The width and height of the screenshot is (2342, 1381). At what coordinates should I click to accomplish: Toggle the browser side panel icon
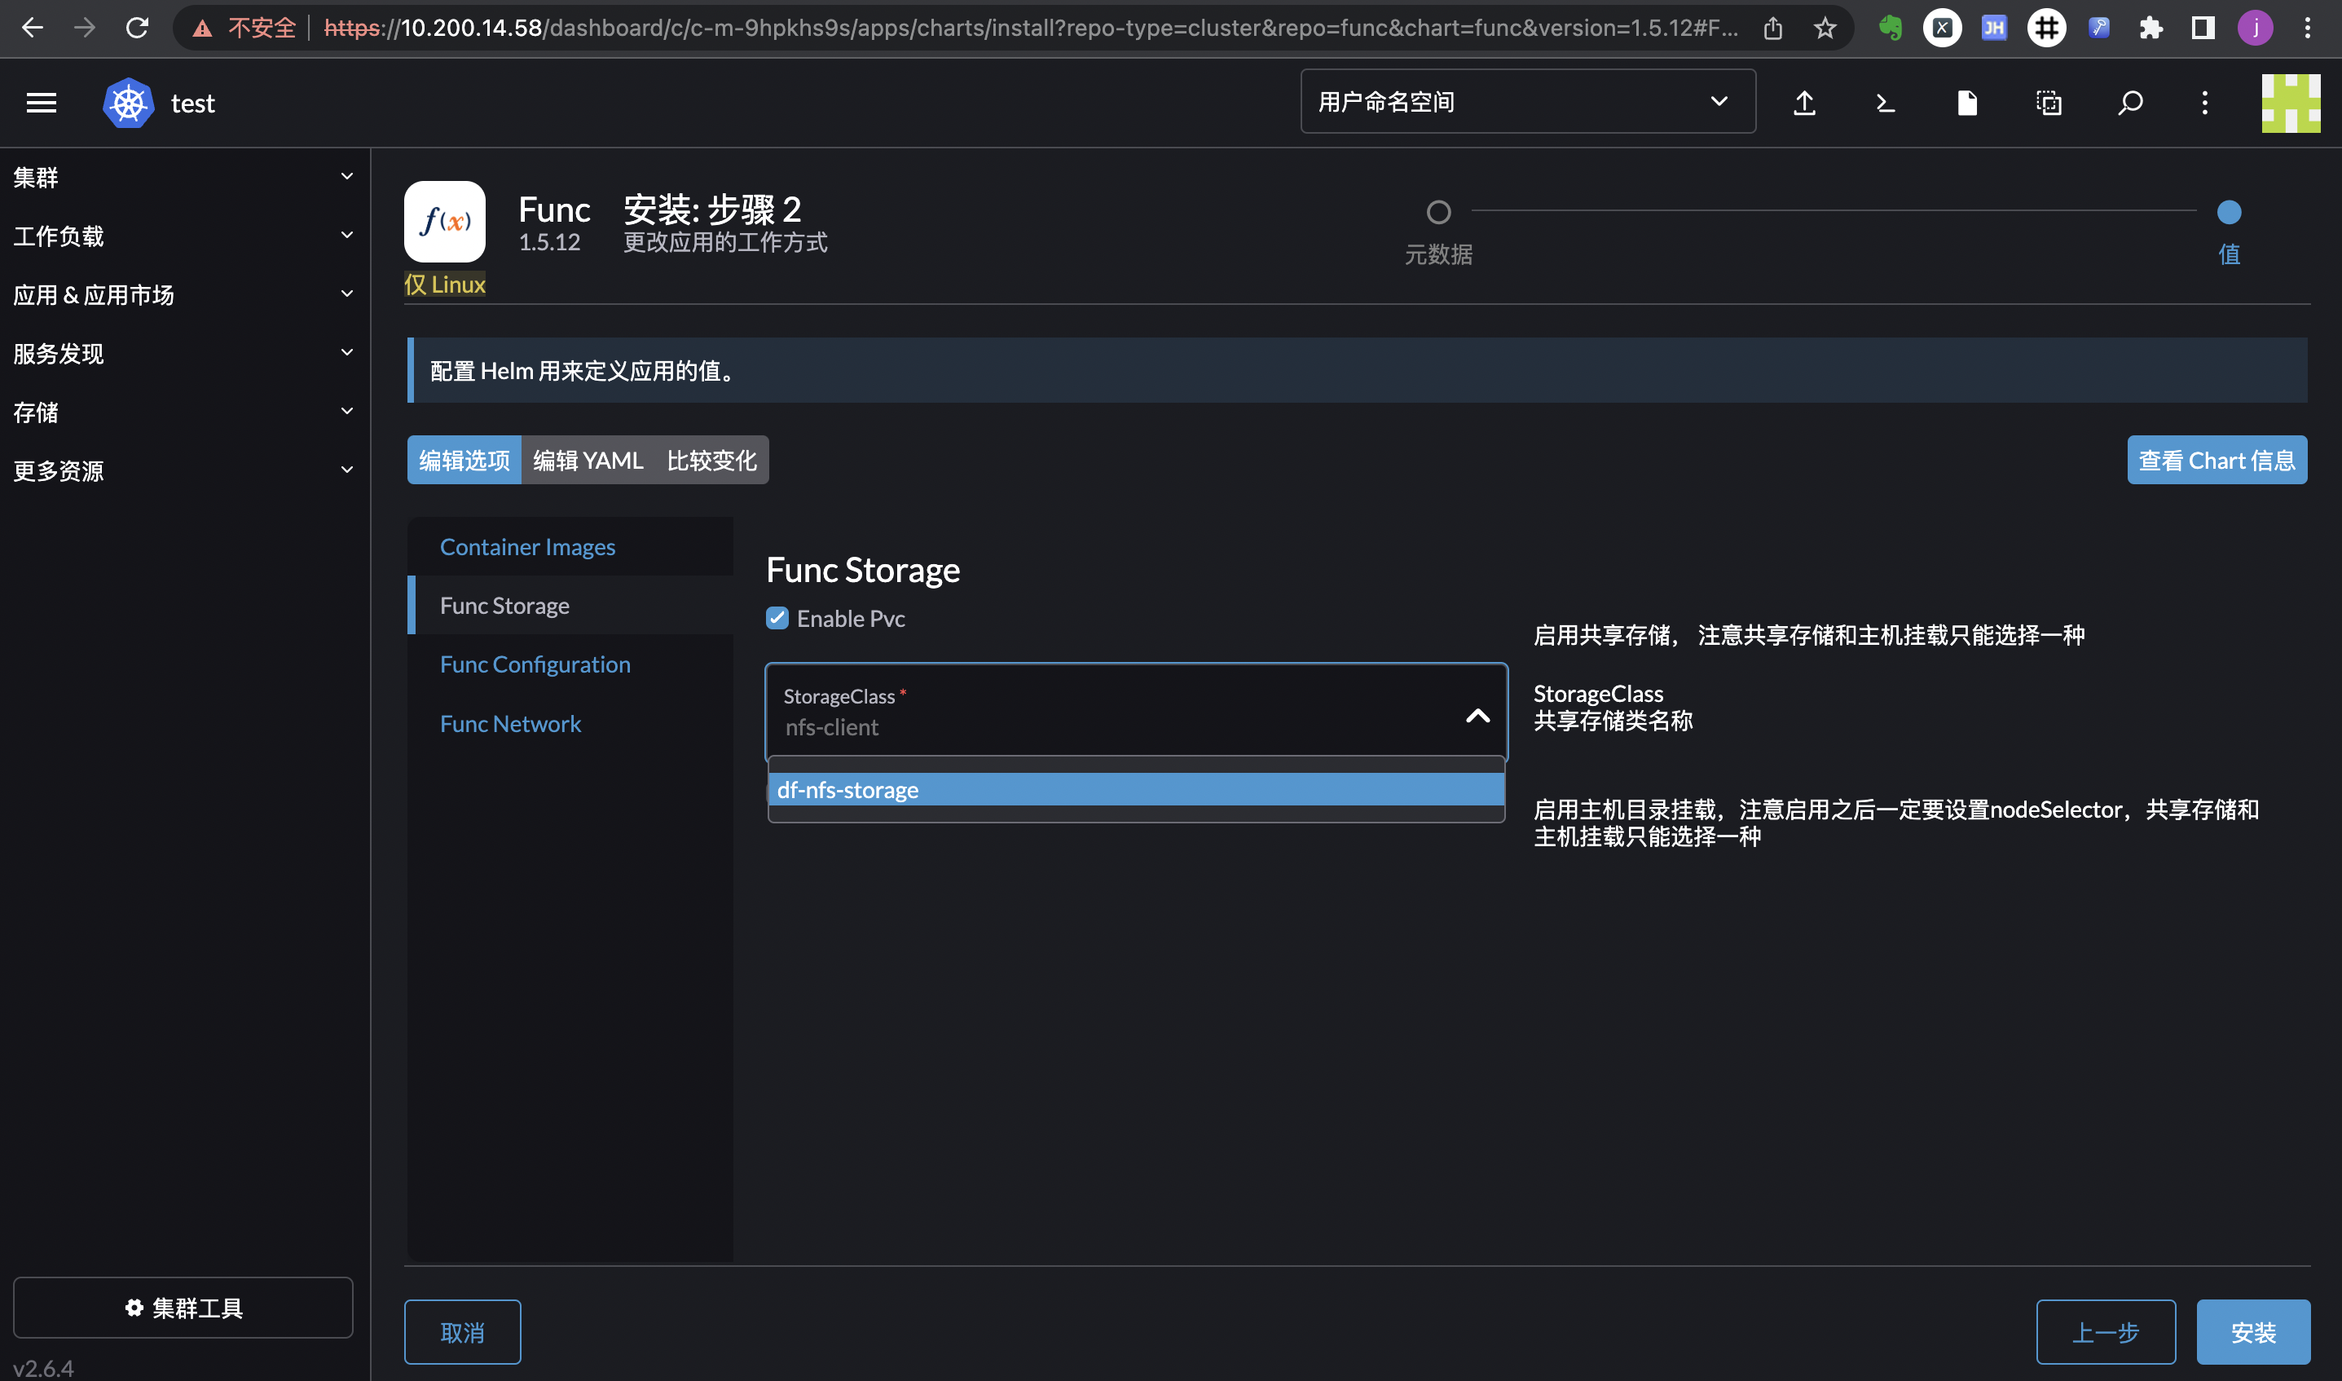(2203, 28)
